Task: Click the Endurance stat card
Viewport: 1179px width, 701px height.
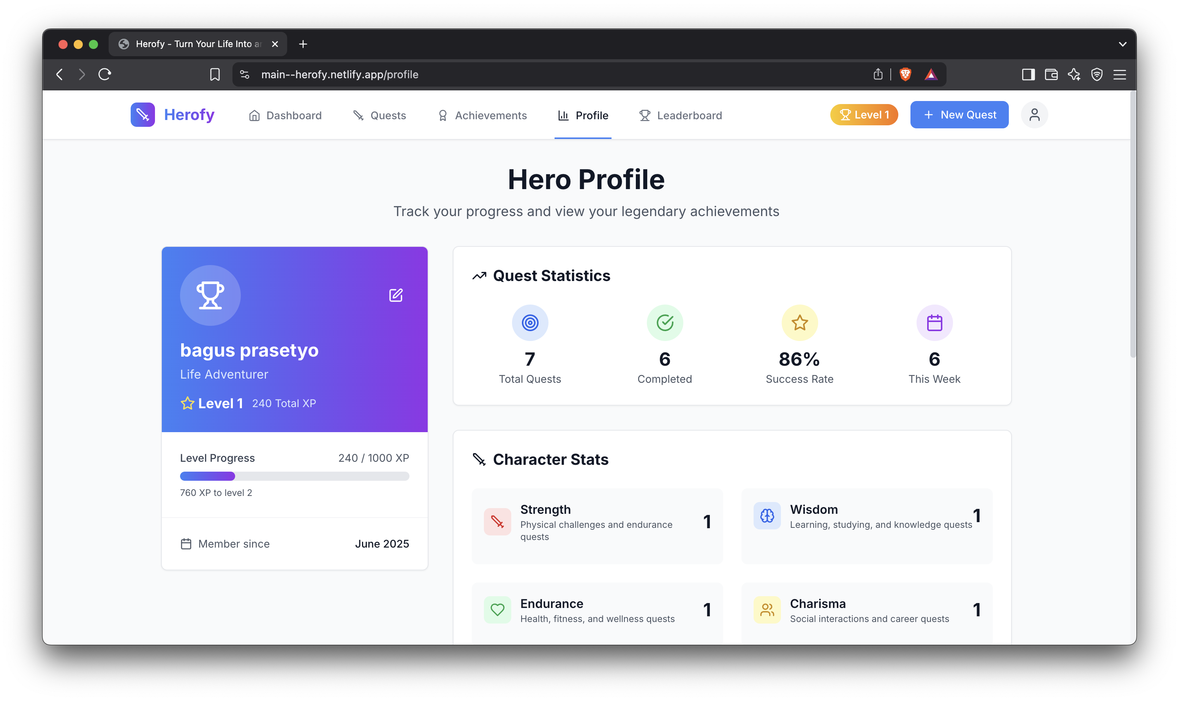Action: pyautogui.click(x=597, y=613)
